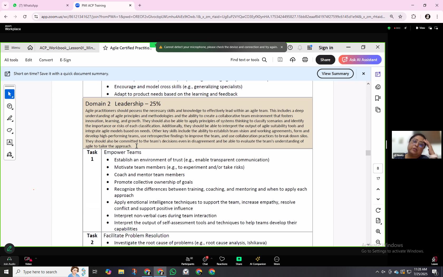Click the Acrobat Share button

[325, 60]
